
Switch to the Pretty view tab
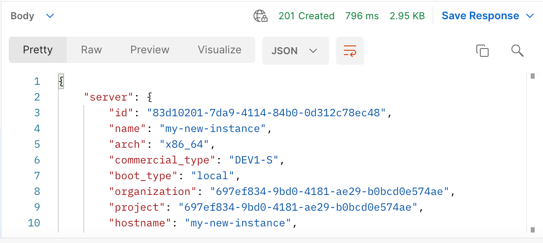[38, 50]
